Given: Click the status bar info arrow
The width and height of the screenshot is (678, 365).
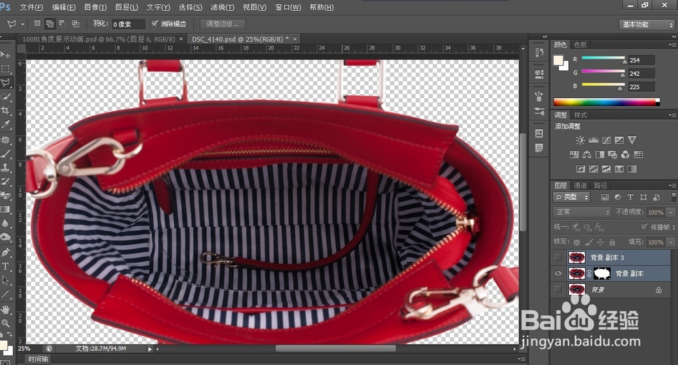Looking at the screenshot, I should (x=150, y=349).
